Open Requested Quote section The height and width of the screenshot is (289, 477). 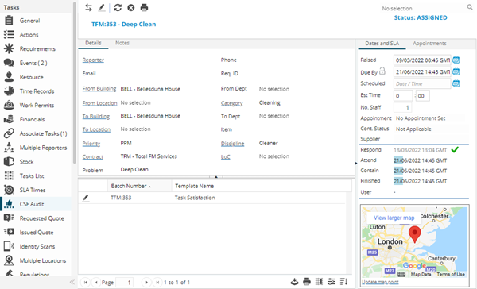coord(41,218)
